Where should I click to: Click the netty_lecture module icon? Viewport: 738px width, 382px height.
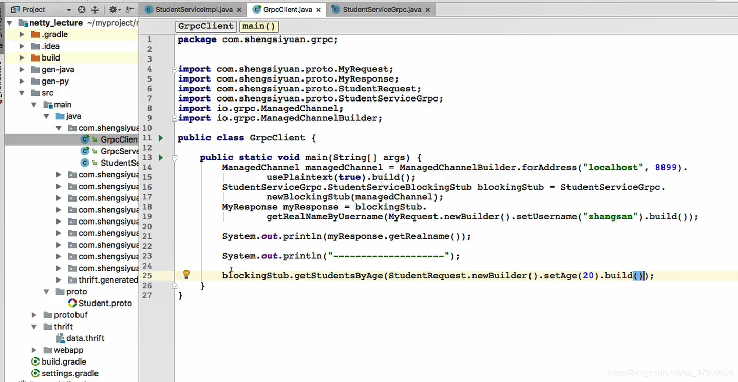(x=23, y=23)
